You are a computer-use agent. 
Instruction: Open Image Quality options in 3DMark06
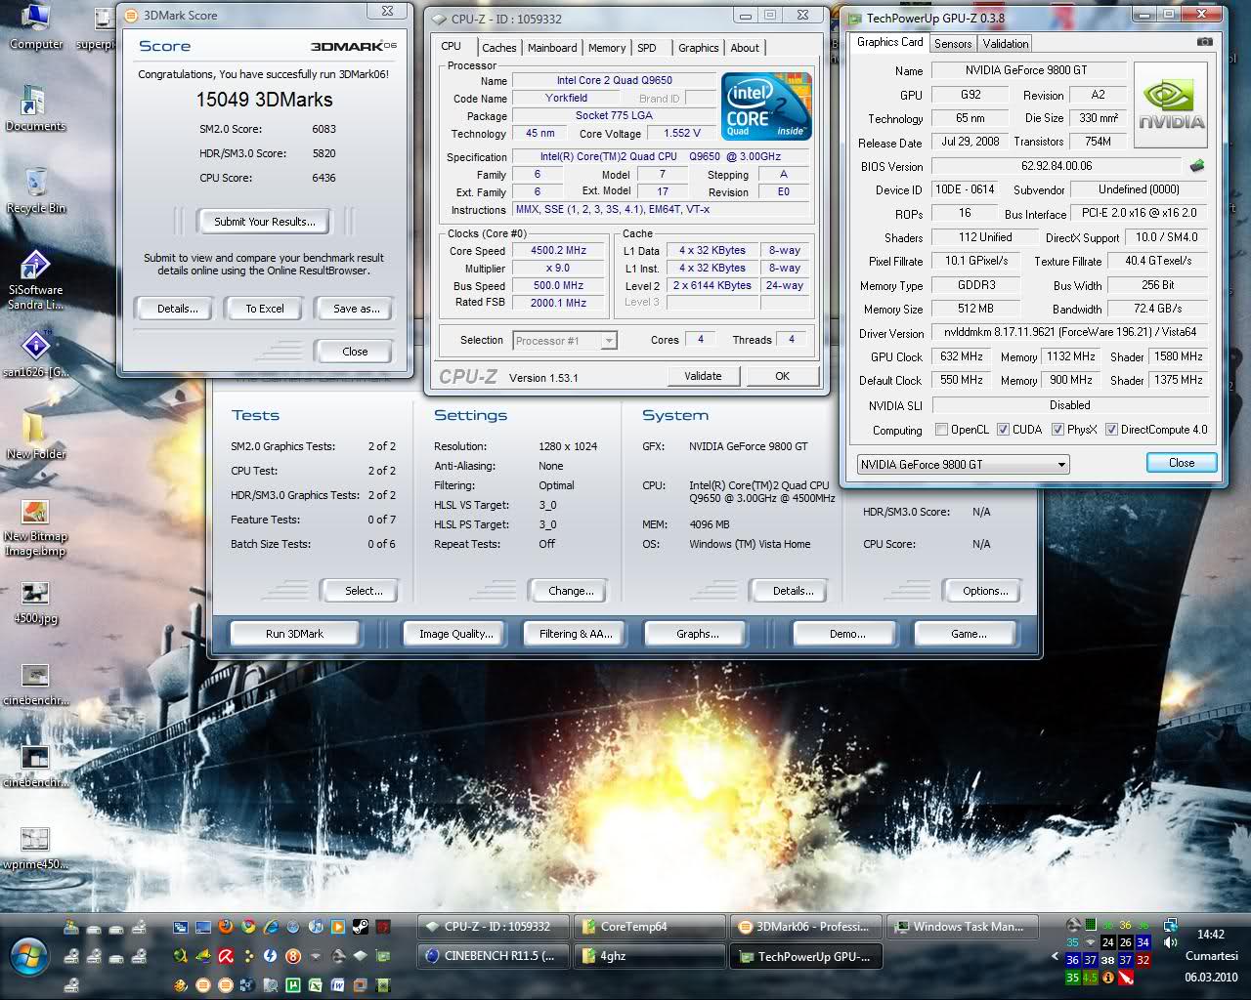tap(456, 634)
